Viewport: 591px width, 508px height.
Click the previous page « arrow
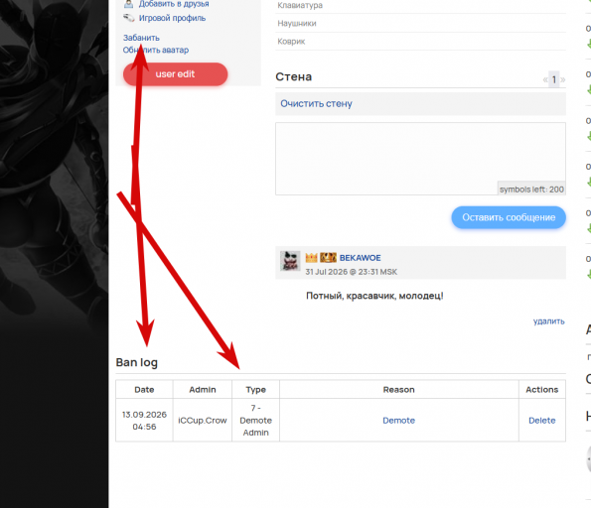click(x=545, y=79)
